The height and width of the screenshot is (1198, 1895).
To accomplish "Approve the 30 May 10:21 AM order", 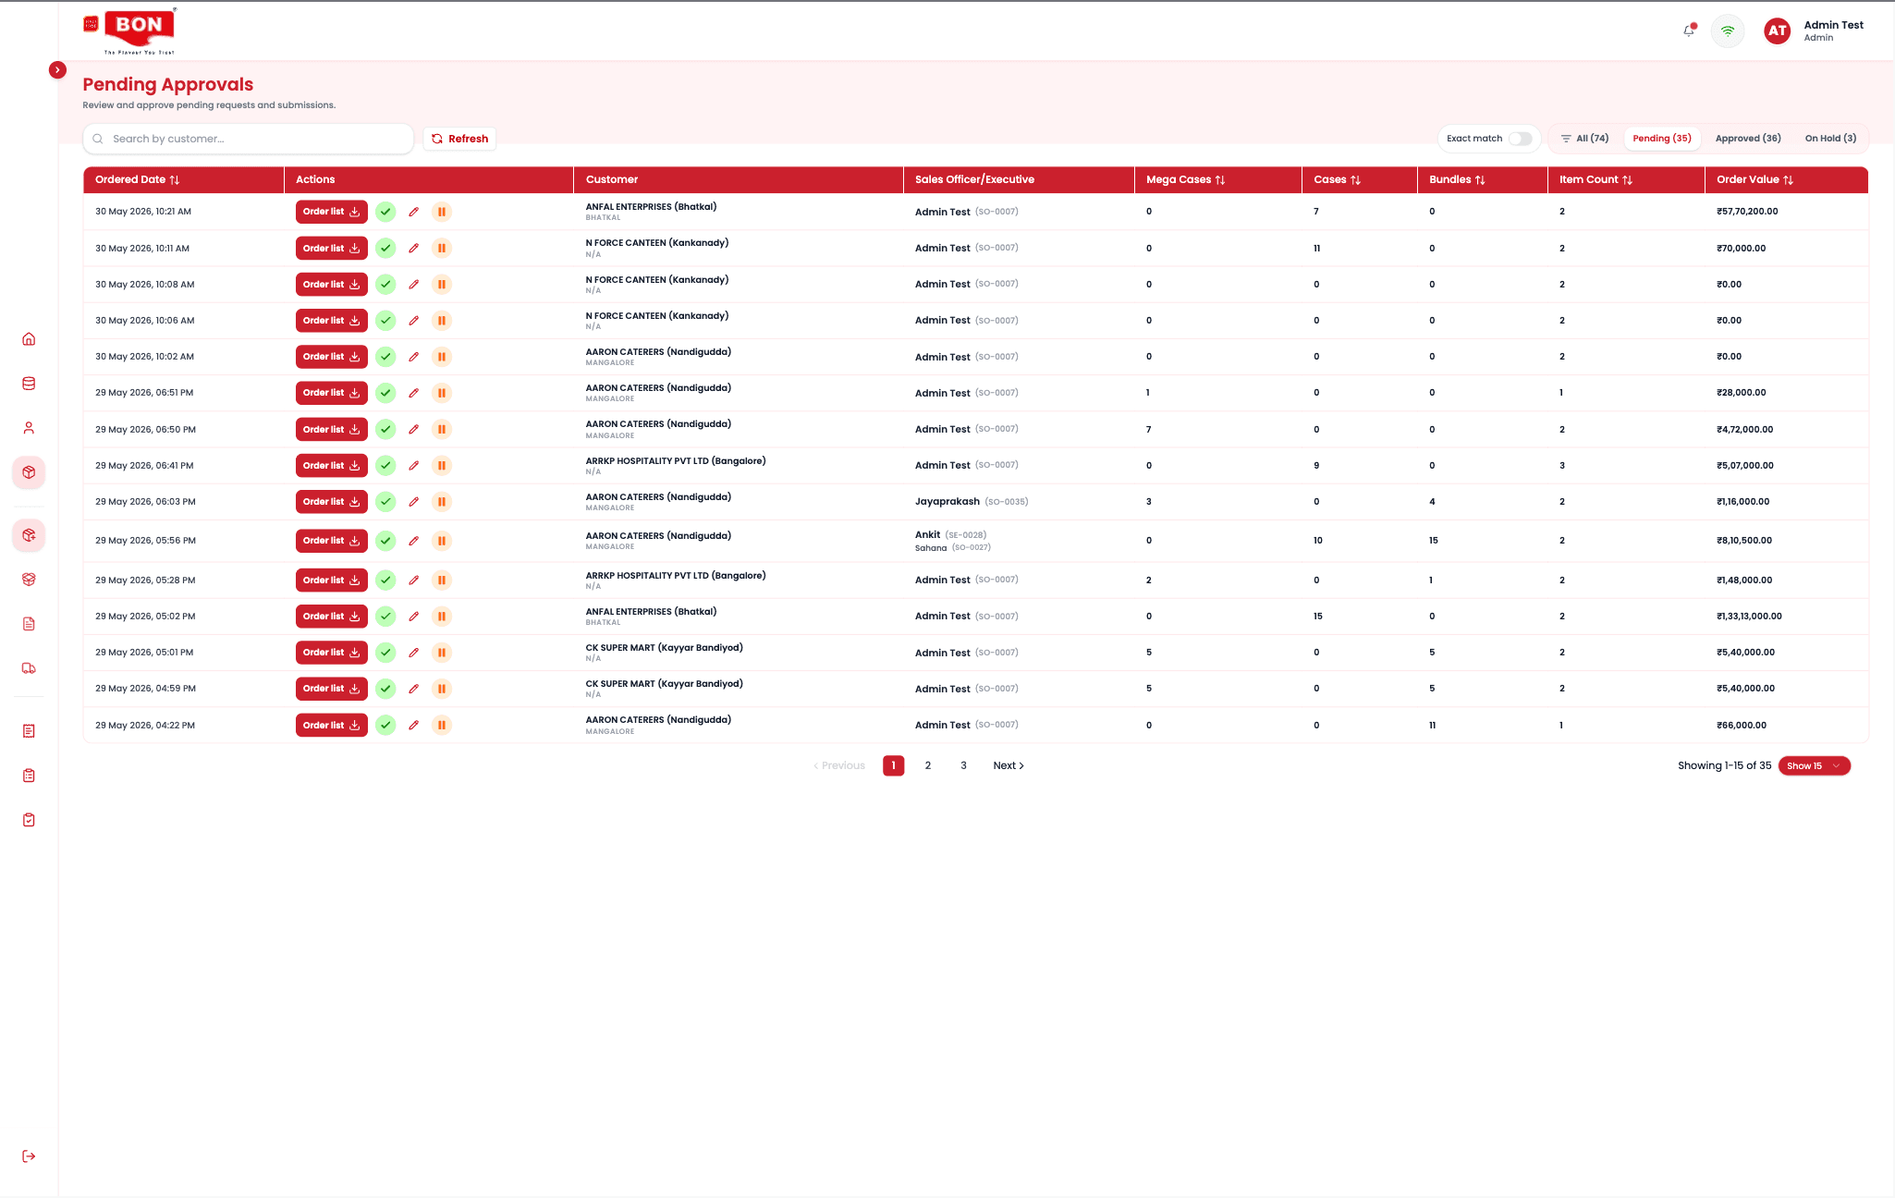I will pyautogui.click(x=385, y=212).
